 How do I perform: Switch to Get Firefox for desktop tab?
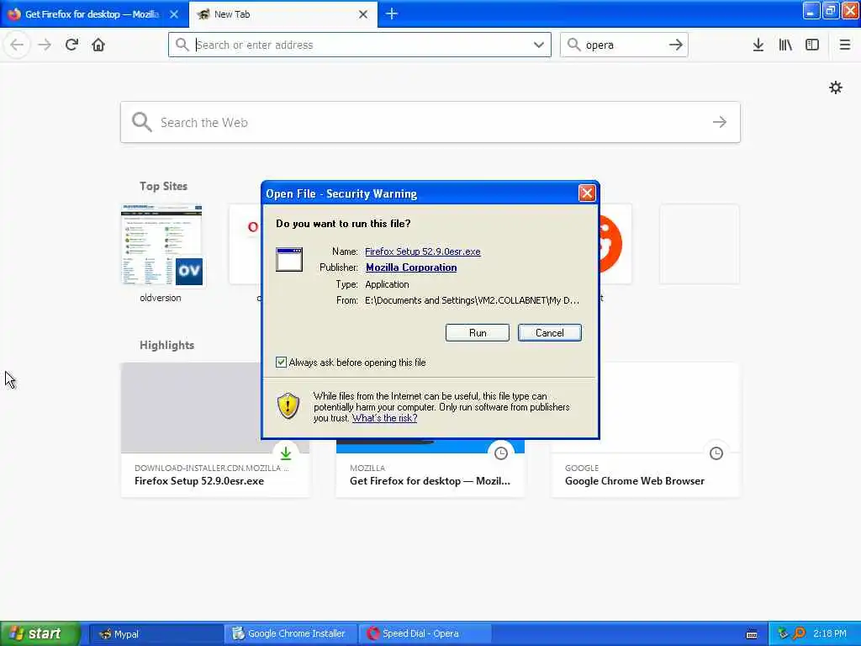coord(91,14)
